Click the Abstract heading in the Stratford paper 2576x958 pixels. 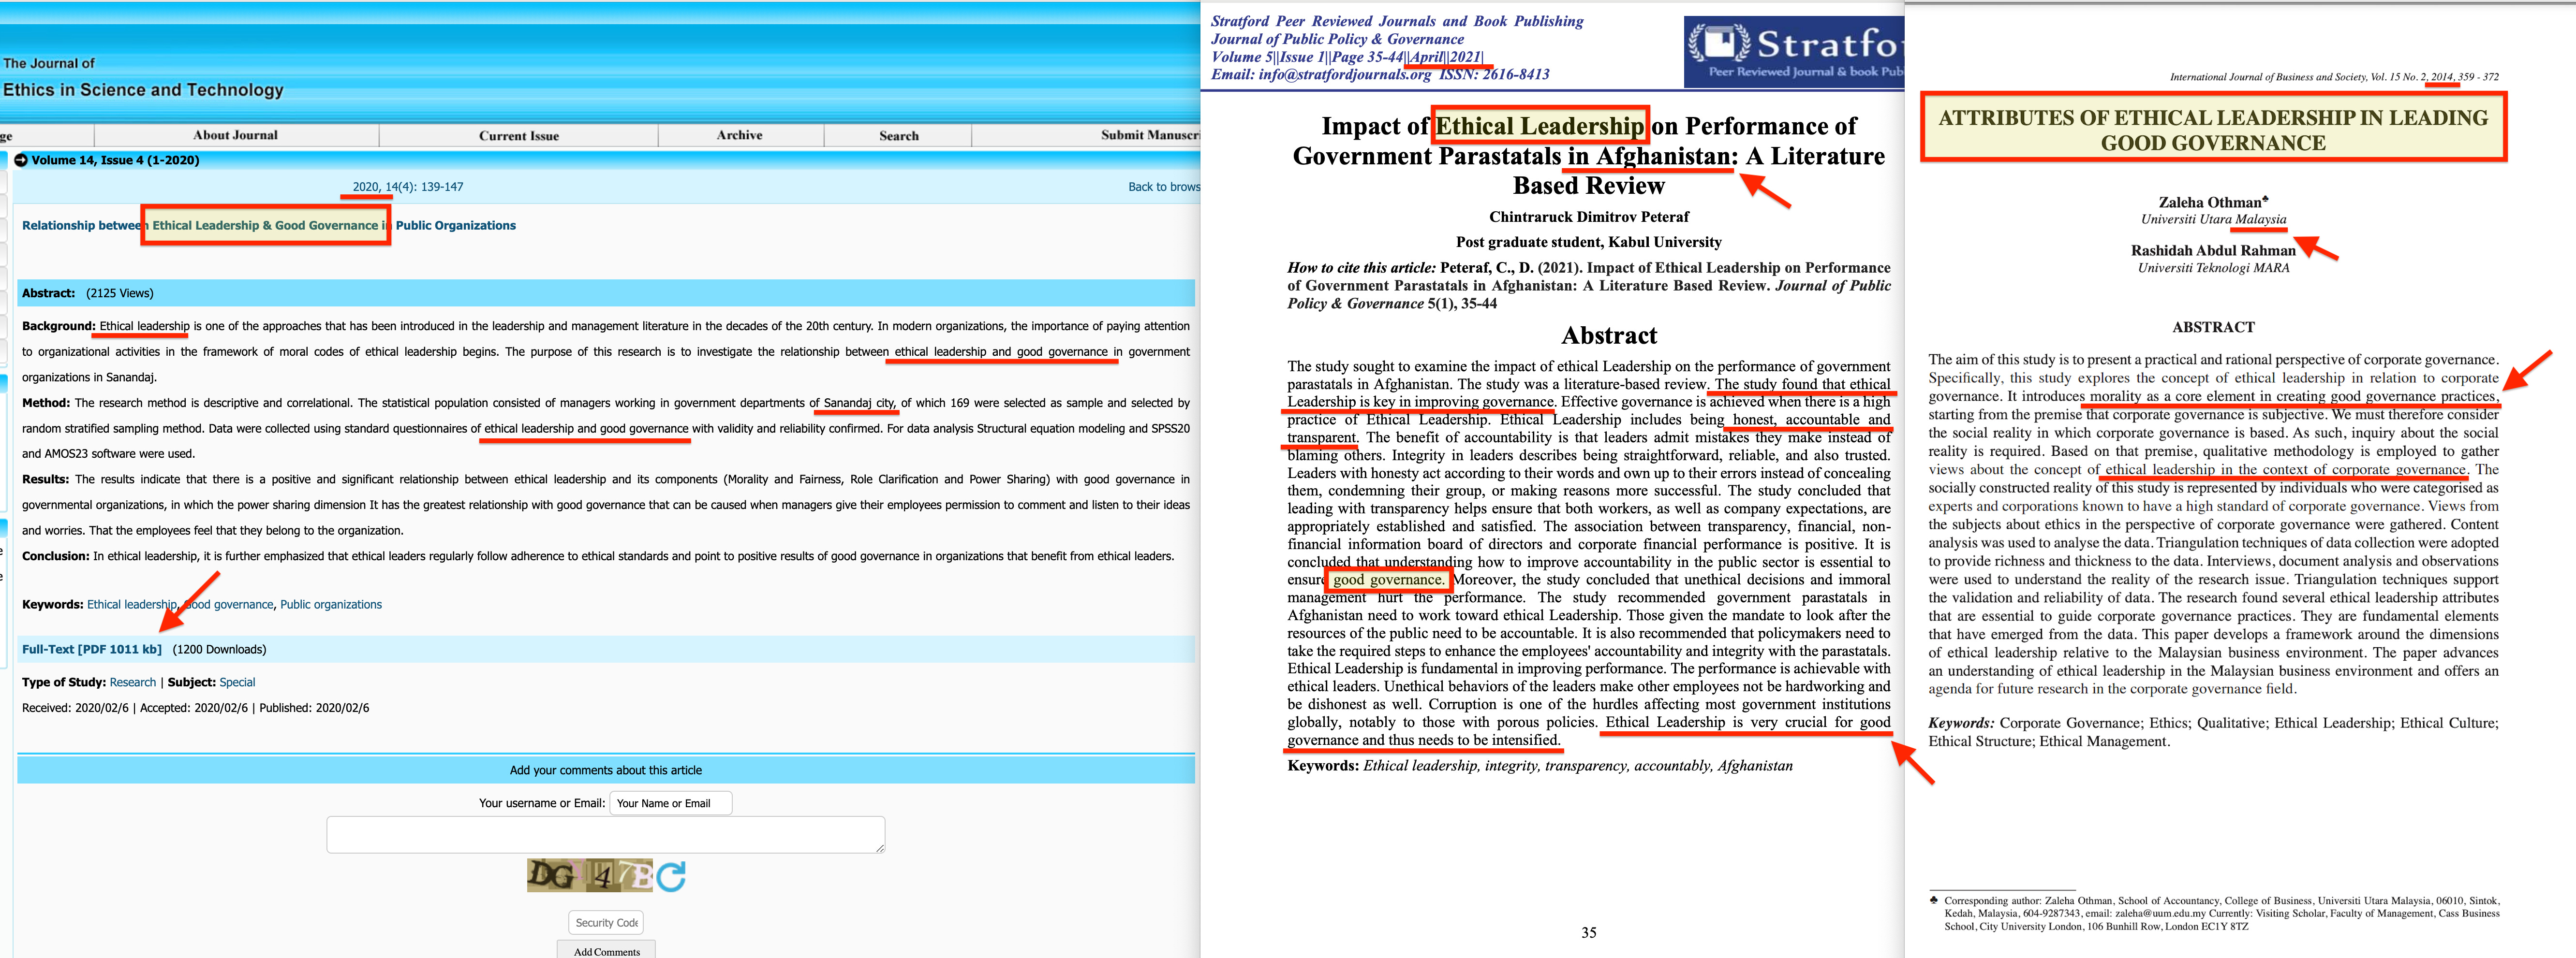(1609, 335)
